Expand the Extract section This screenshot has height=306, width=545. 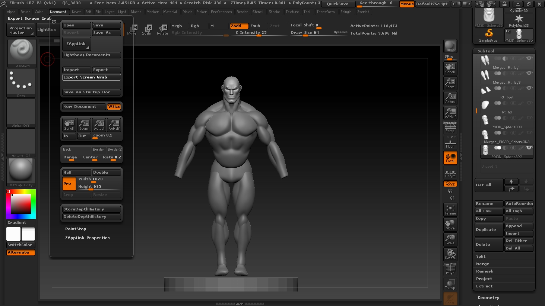pos(484,286)
